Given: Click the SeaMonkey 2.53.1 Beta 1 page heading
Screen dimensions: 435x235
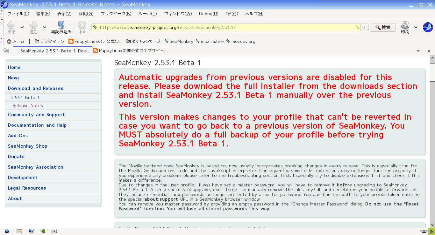Looking at the screenshot, I should [158, 63].
